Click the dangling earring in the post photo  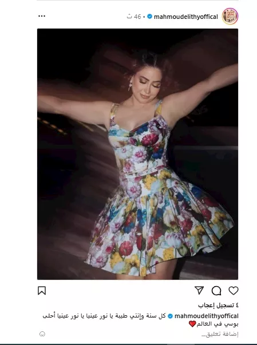pyautogui.click(x=130, y=85)
